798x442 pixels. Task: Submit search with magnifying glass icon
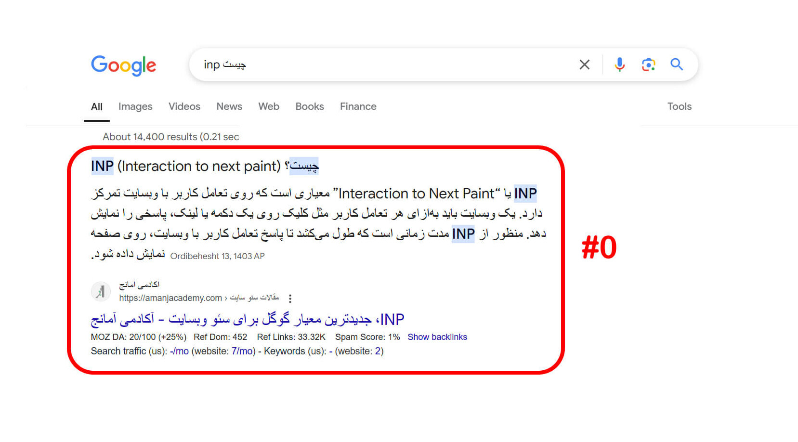pos(677,65)
